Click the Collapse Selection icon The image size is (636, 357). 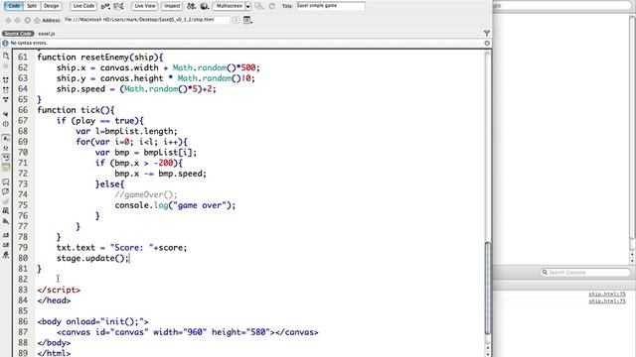(6, 89)
